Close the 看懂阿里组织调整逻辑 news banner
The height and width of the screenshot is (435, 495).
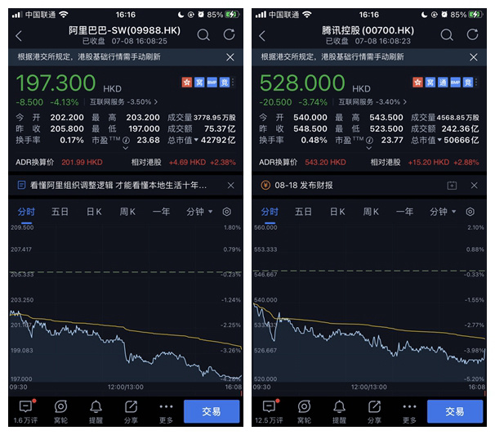click(x=230, y=186)
